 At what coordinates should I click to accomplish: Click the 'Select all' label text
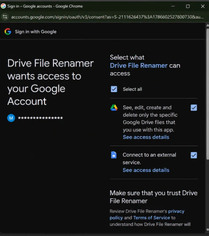pos(132,89)
